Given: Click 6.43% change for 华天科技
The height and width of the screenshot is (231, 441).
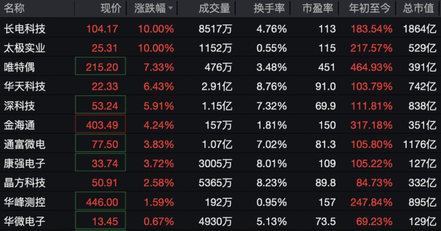Looking at the screenshot, I should click(159, 86).
